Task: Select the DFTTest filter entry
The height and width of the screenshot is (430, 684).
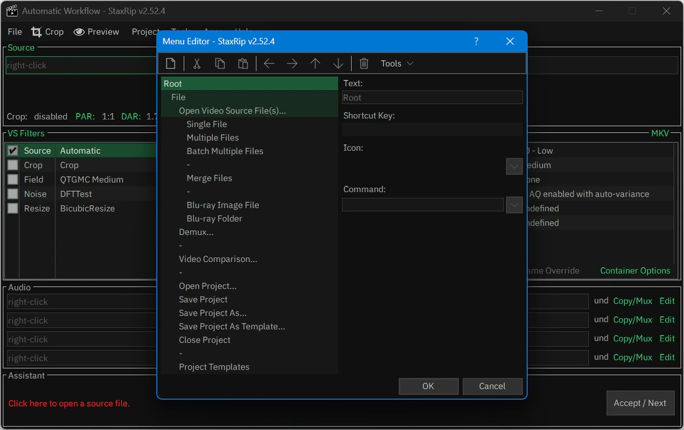Action: click(x=76, y=194)
